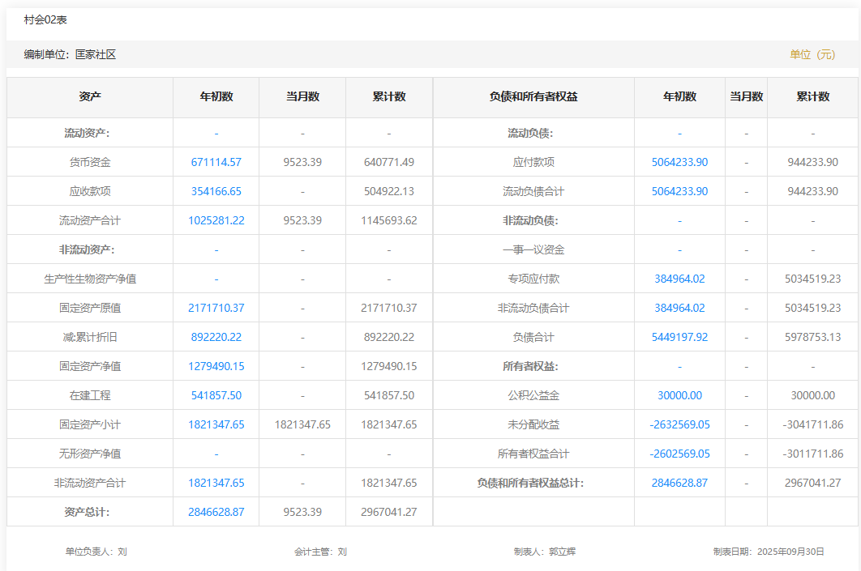This screenshot has height=571, width=861.
Task: Click the 负债和所有者权益 column header
Action: 533,96
